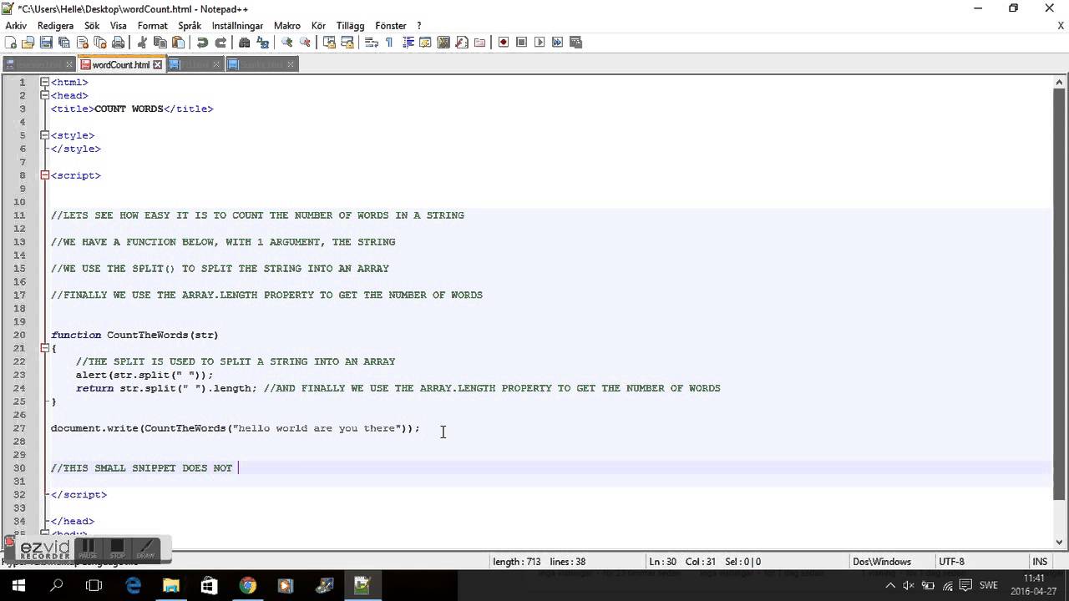Run macro multiple times icon
The image size is (1069, 601).
tap(558, 43)
